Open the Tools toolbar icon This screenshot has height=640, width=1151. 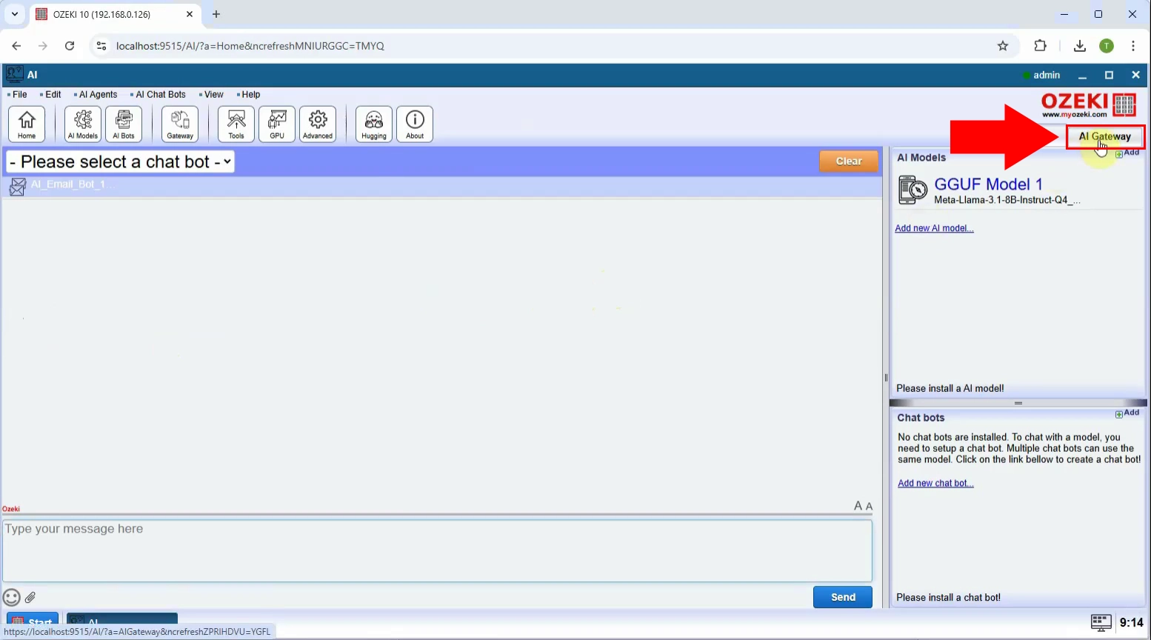pos(236,124)
